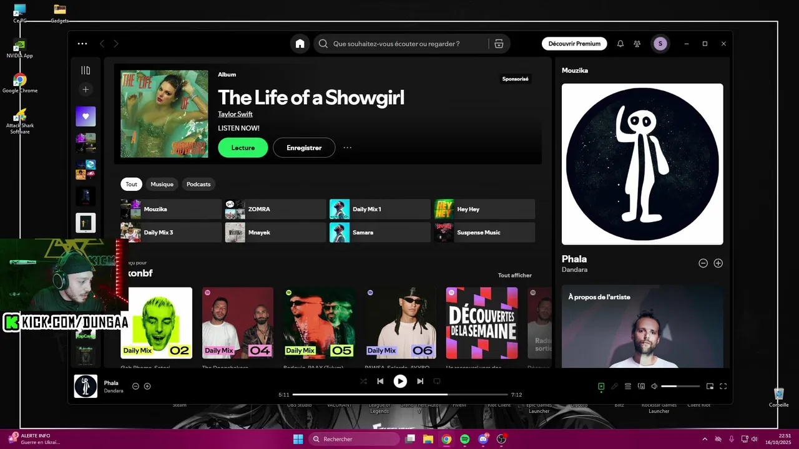Adjust the volume slider
Screen dimensions: 799x449
pos(680,386)
